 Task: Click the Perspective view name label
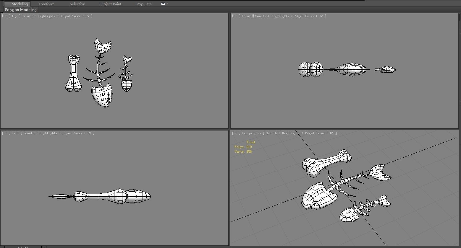[x=251, y=133]
